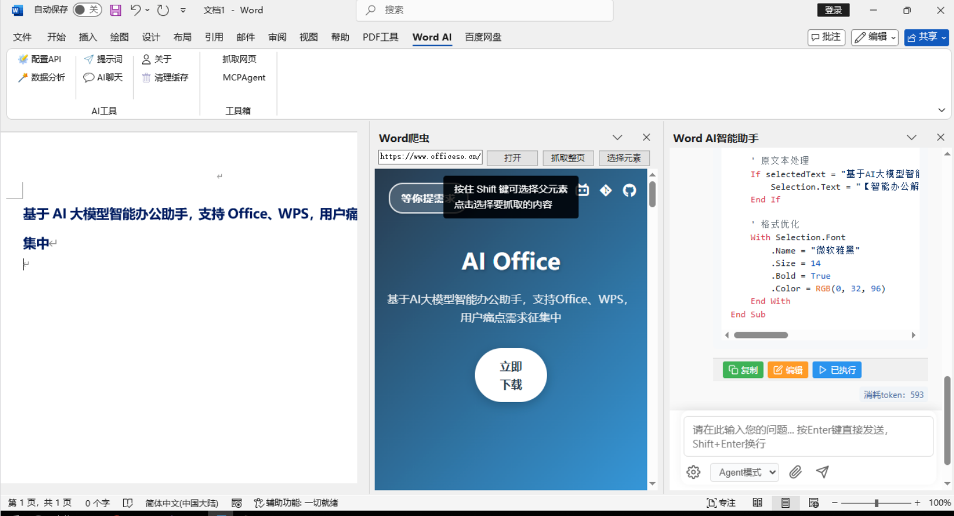Click the zoom slider in the status bar
The height and width of the screenshot is (516, 954).
point(876,503)
